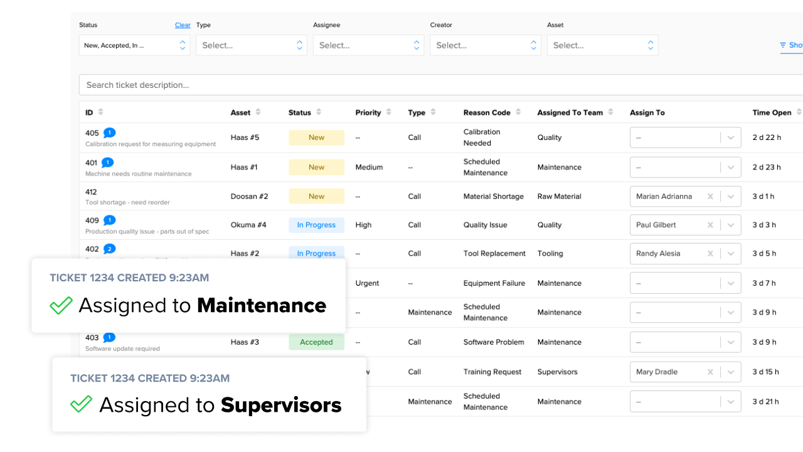Sort table by Reason Code column

tap(518, 112)
